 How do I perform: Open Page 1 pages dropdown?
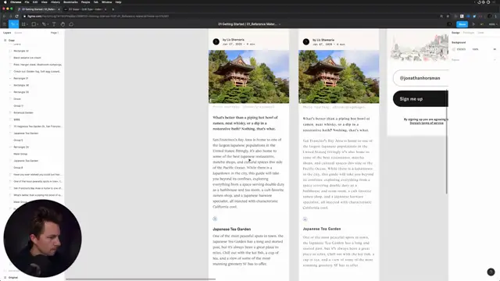[55, 33]
